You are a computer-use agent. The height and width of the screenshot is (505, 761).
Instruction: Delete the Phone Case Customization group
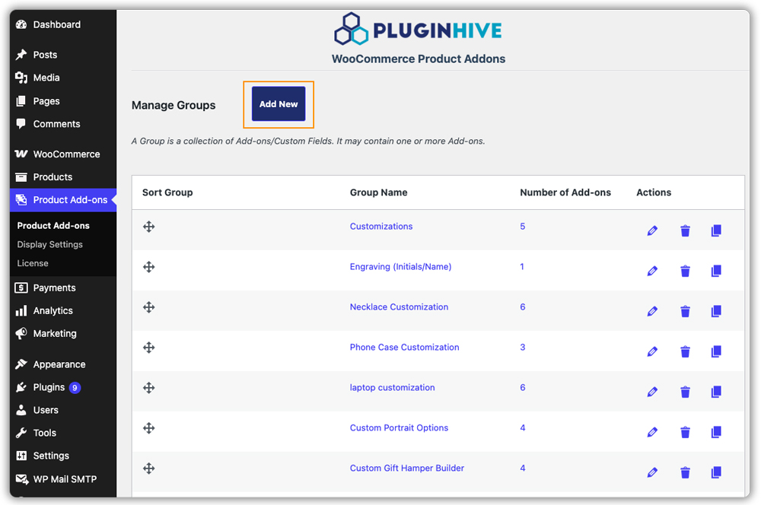[685, 351]
